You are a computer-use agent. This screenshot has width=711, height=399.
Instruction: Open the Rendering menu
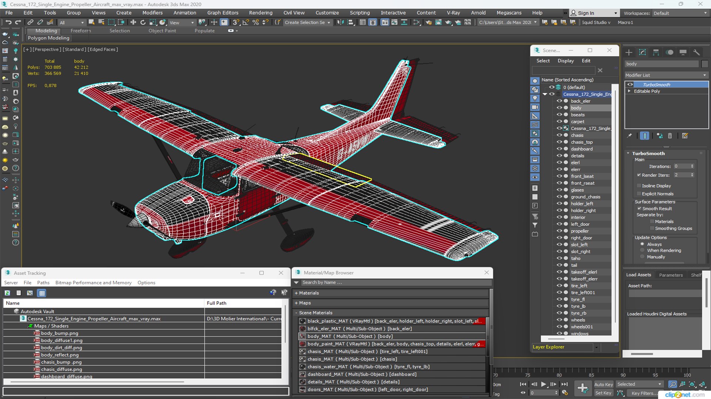coord(261,13)
